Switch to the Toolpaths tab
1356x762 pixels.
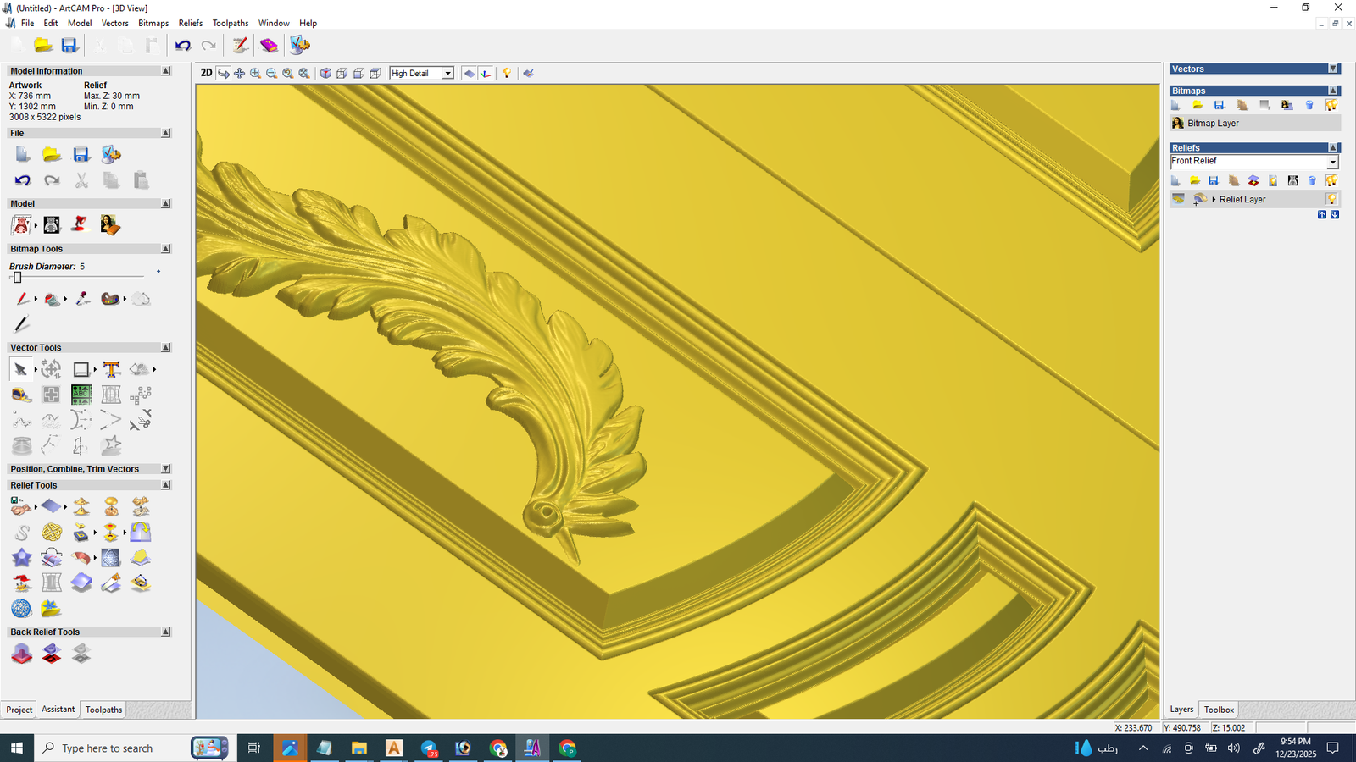pyautogui.click(x=103, y=710)
